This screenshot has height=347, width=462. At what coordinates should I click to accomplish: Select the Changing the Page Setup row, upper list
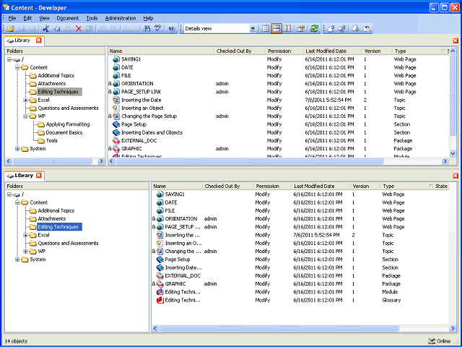tap(279, 116)
